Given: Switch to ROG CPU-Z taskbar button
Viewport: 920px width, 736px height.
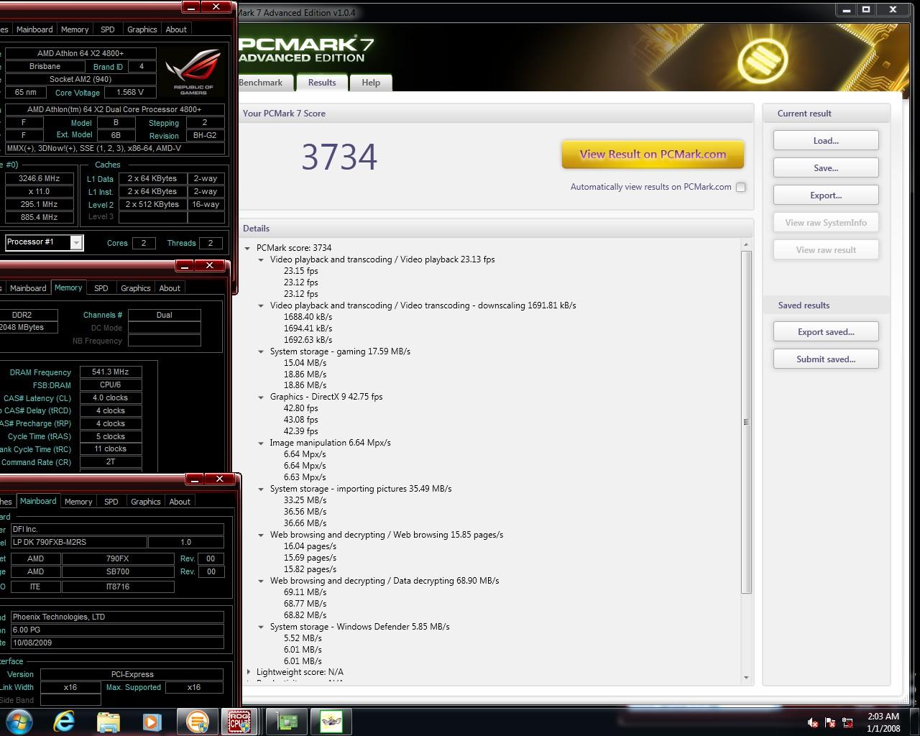Looking at the screenshot, I should click(240, 721).
